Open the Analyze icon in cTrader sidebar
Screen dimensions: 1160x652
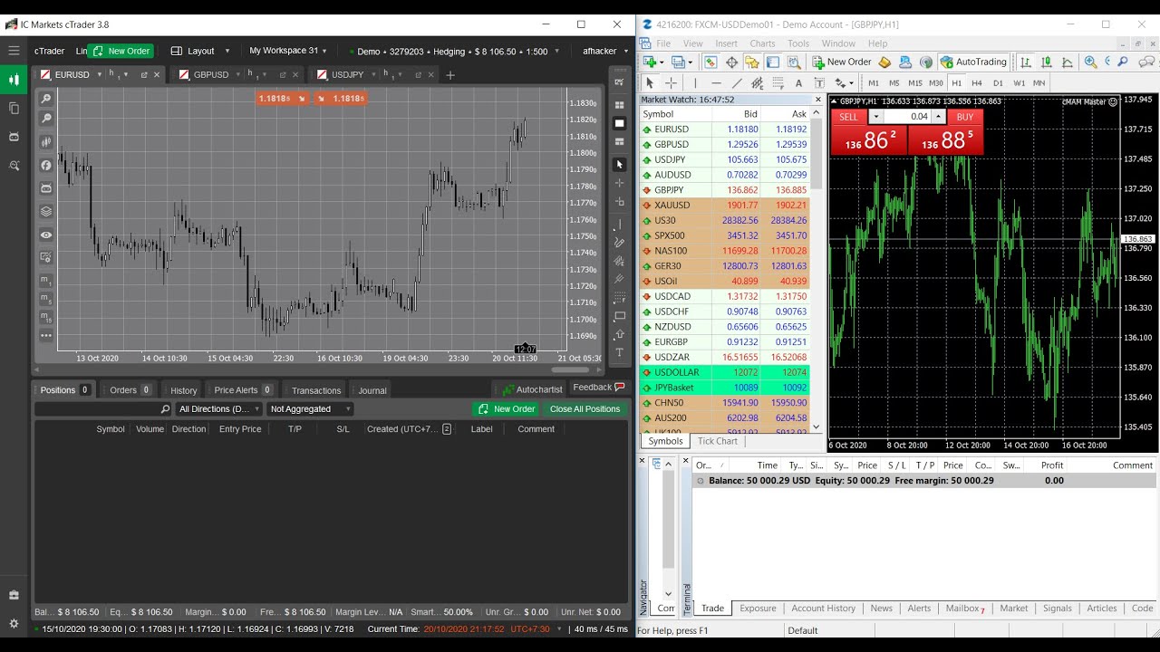coord(14,166)
